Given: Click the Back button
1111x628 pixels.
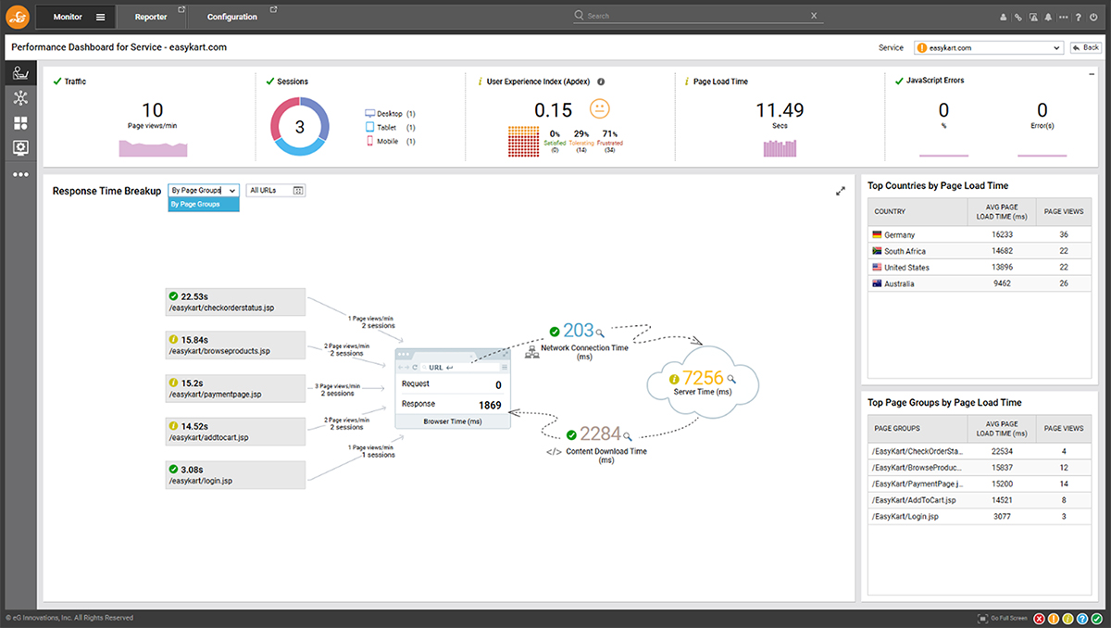Looking at the screenshot, I should [x=1086, y=47].
